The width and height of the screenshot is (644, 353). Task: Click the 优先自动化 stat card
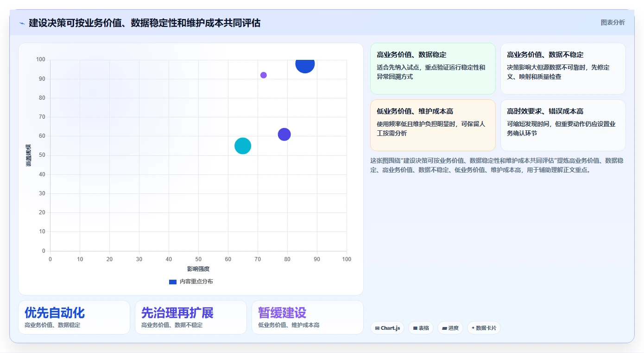74,317
